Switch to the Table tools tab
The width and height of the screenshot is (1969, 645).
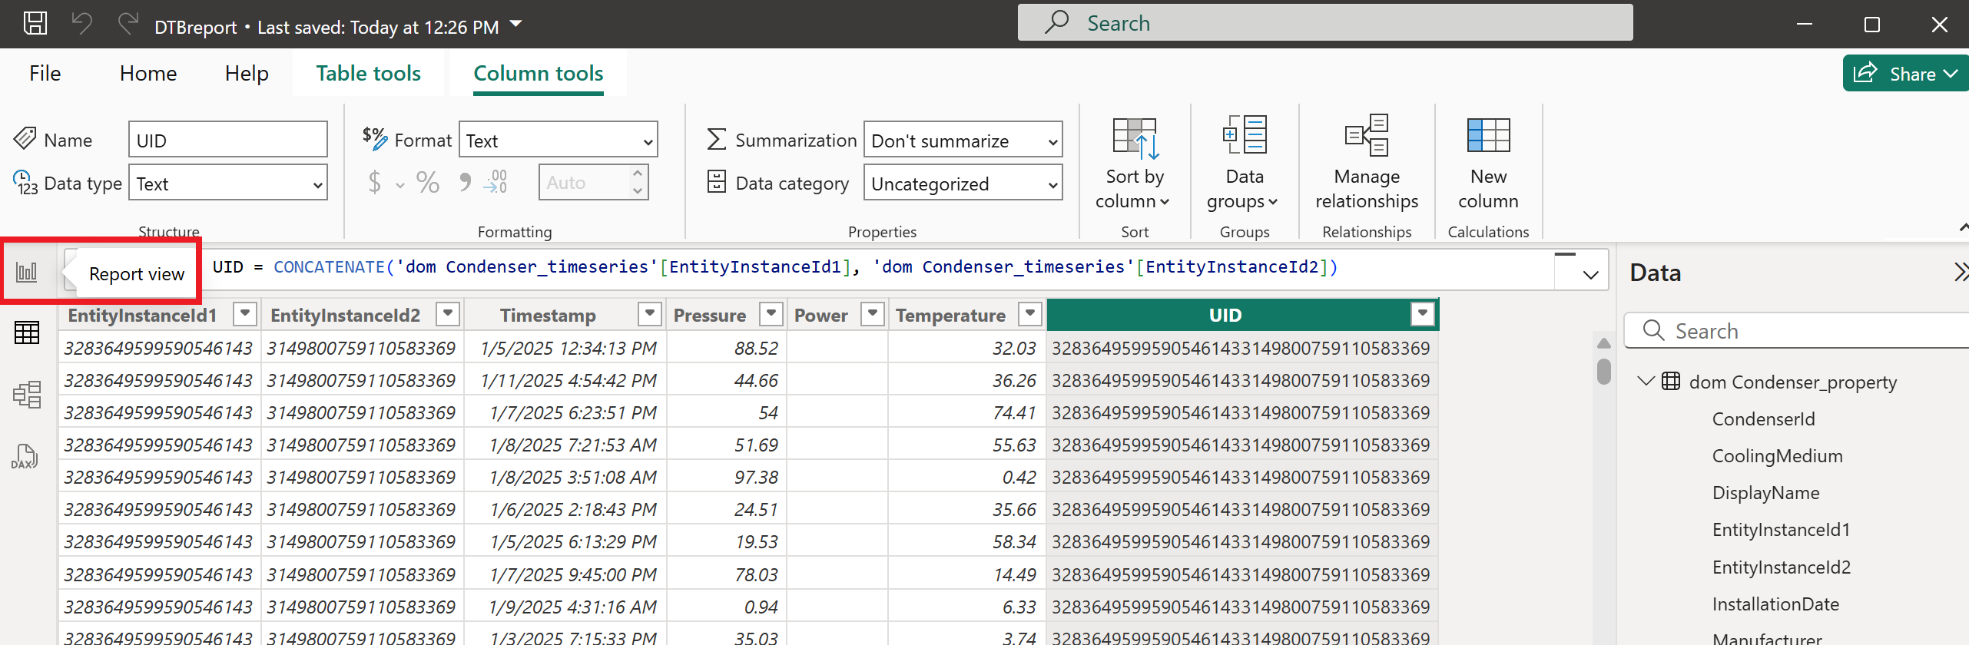coord(368,74)
